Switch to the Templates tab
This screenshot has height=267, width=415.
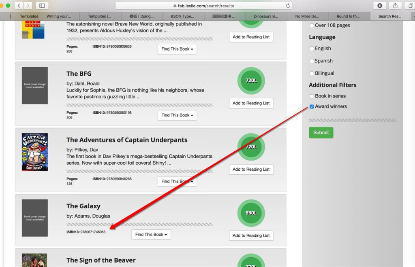[x=29, y=16]
